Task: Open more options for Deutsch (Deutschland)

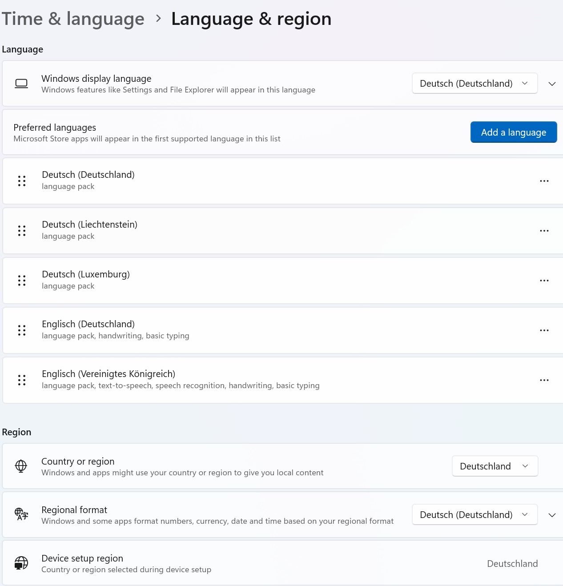Action: (x=544, y=181)
